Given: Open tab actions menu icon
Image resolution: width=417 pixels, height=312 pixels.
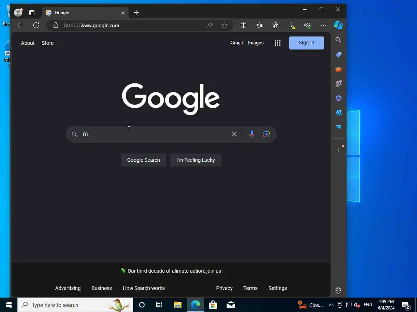Looking at the screenshot, I should [32, 13].
